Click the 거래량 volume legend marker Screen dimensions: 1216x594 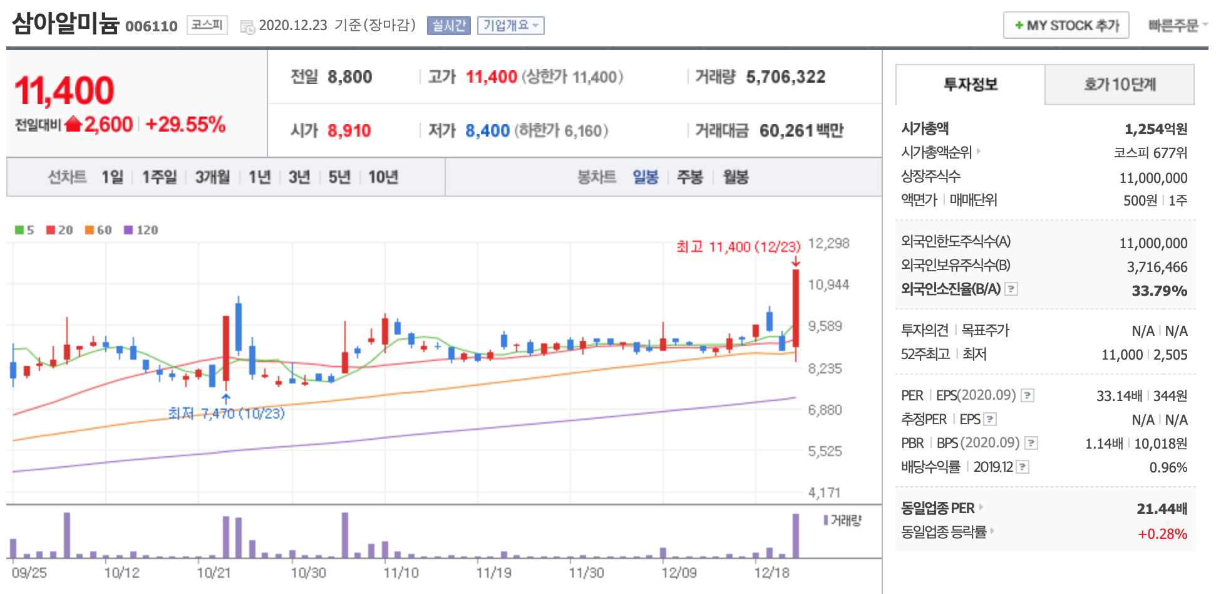pyautogui.click(x=826, y=520)
